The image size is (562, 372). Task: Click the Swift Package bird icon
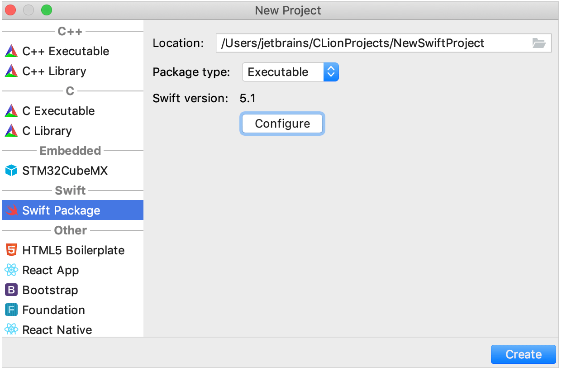coord(12,210)
